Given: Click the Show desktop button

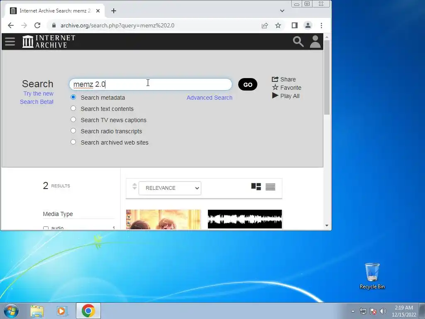Looking at the screenshot, I should (x=422, y=311).
